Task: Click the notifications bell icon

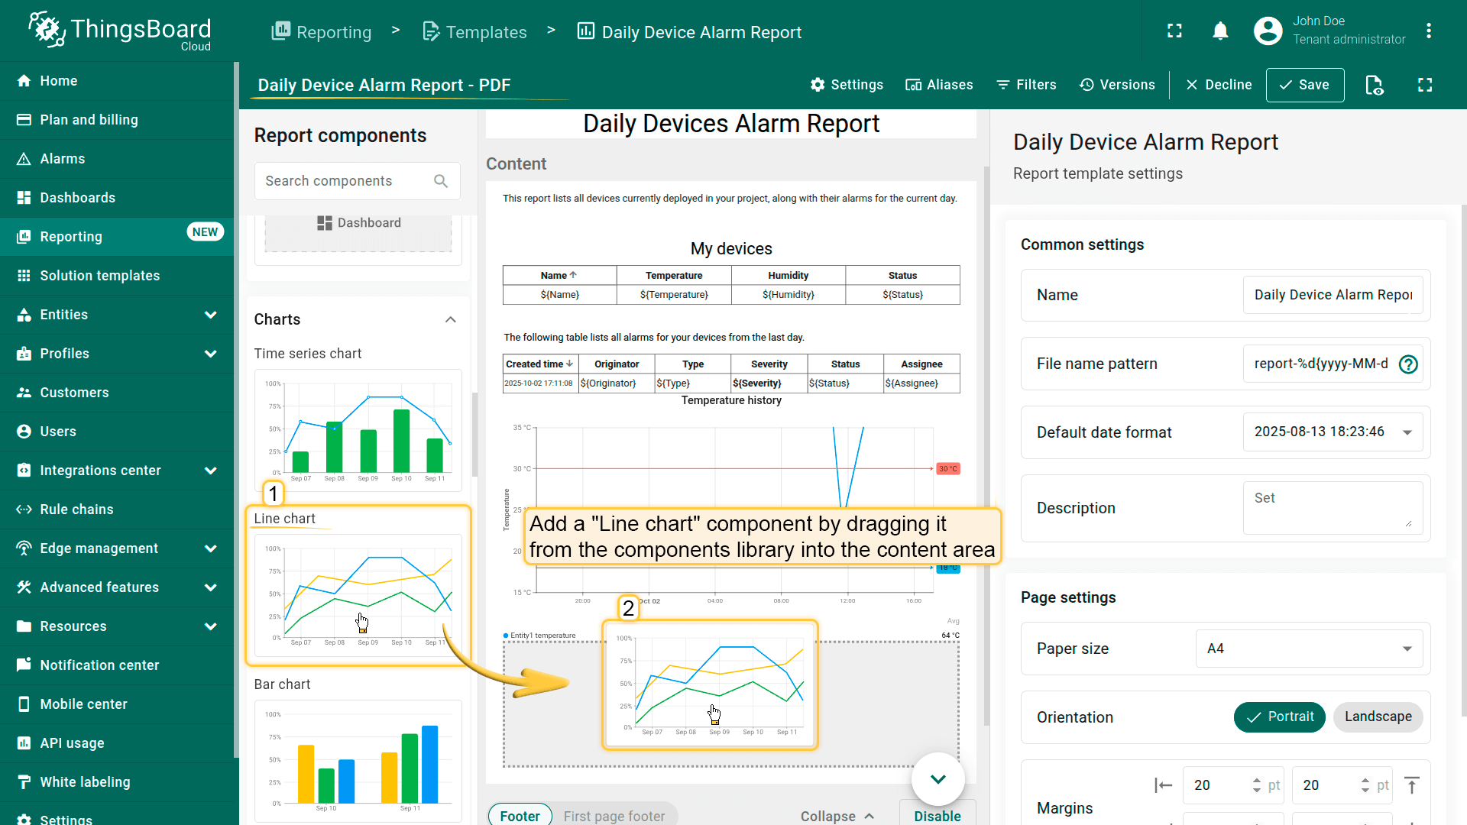Action: pos(1220,31)
